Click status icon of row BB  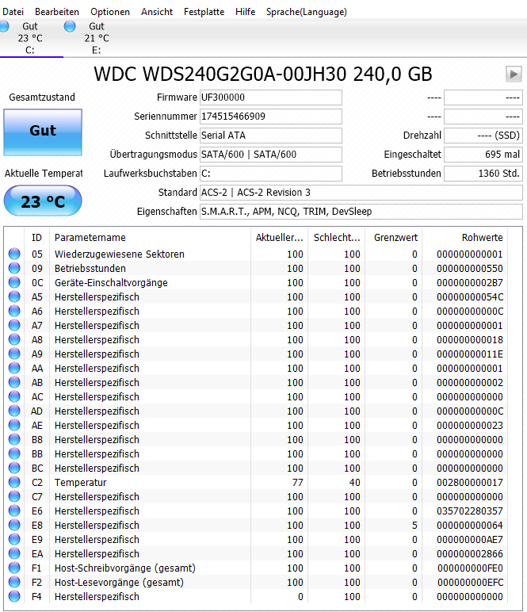pyautogui.click(x=14, y=453)
